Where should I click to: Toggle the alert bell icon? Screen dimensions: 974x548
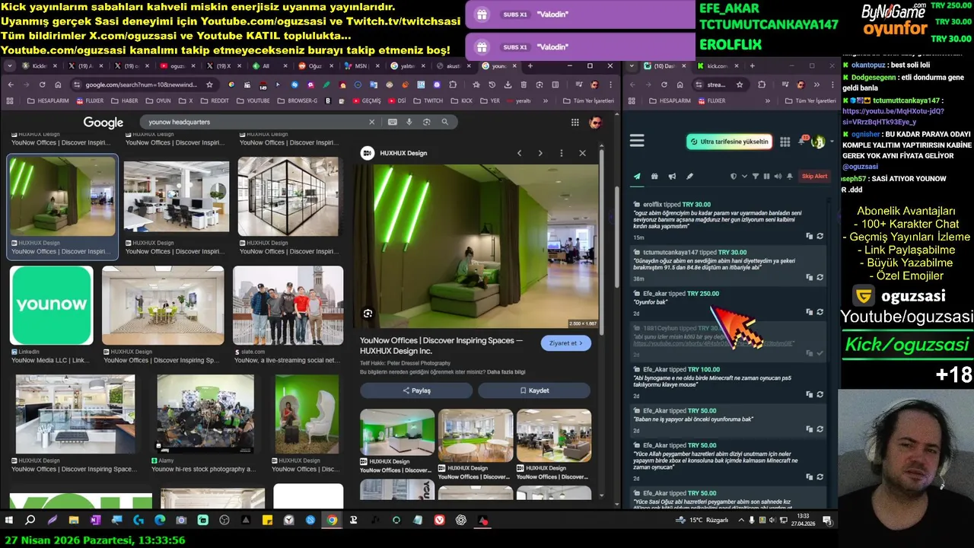pos(790,177)
